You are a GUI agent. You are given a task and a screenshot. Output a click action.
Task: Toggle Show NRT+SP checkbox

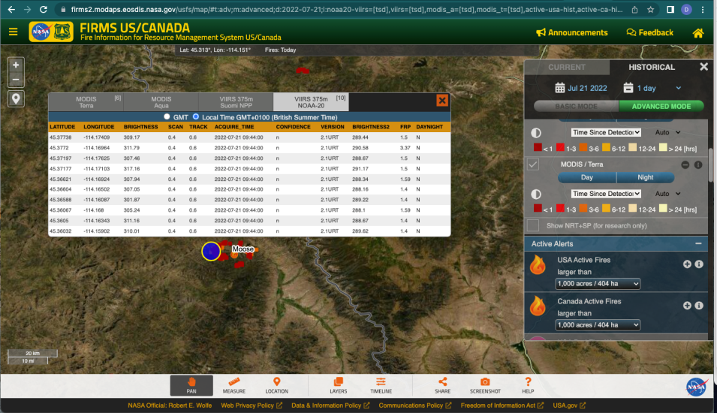[x=533, y=225]
